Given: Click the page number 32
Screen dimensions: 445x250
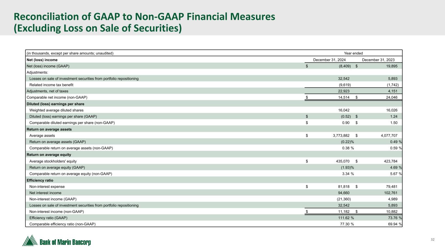Looking at the screenshot, I should click(x=433, y=240).
